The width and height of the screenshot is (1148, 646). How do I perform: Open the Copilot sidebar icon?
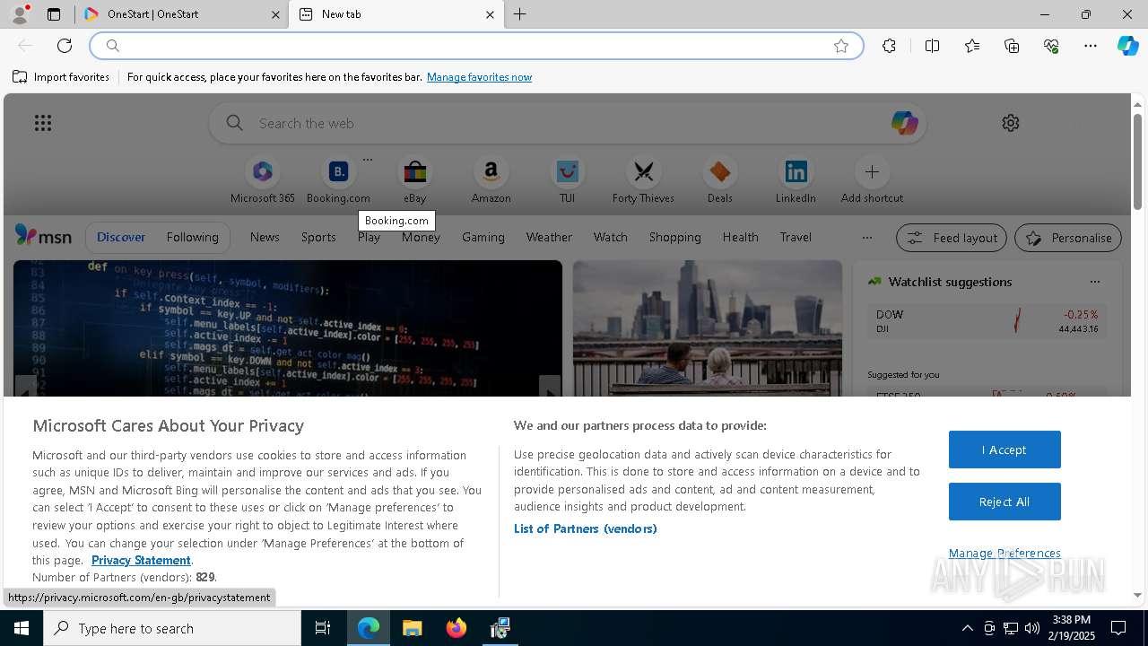[x=1127, y=46]
